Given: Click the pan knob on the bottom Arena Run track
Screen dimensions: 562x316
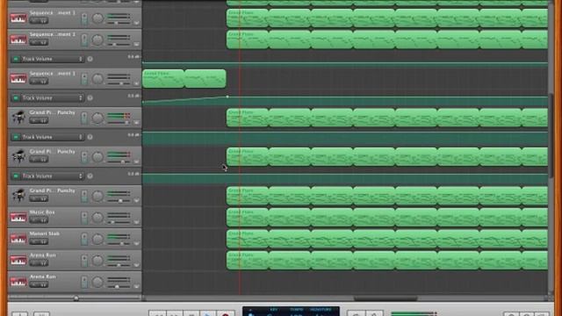Looking at the screenshot, I should coord(97,283).
